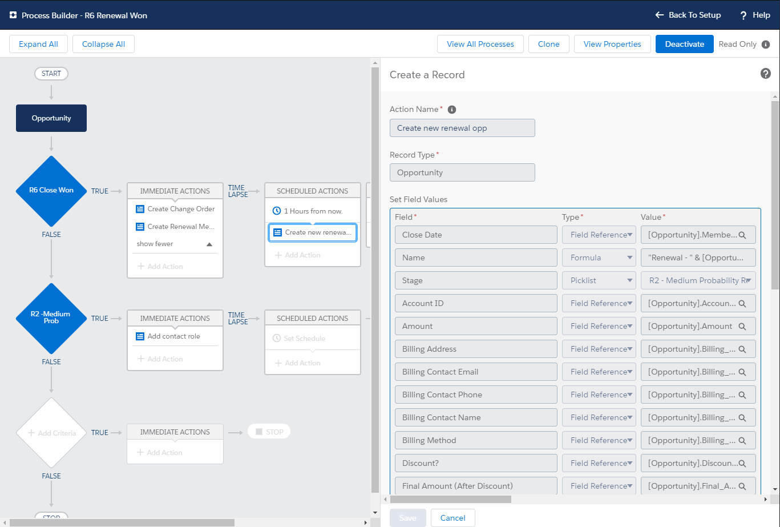Click the Close Date field name box
Screen dimensions: 780x527
pos(476,235)
